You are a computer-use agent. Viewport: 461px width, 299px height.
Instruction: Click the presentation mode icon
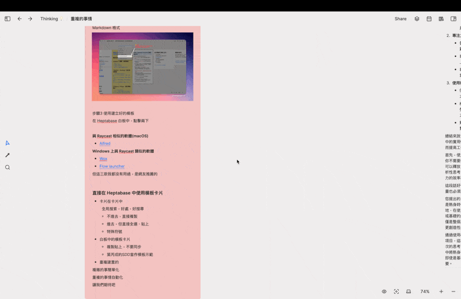[409, 292]
